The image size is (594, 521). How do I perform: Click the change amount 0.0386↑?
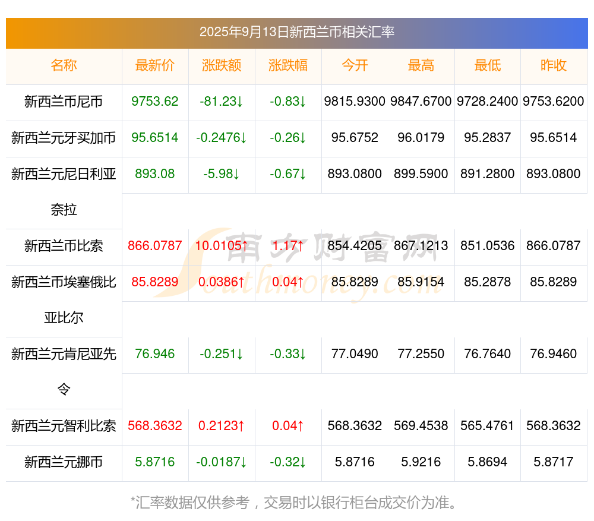222,282
